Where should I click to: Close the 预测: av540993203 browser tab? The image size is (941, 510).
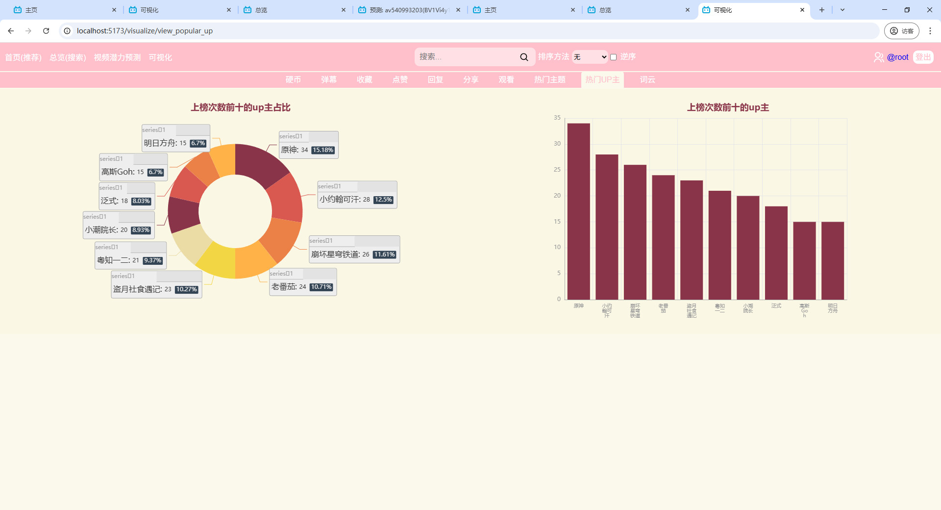click(x=458, y=10)
